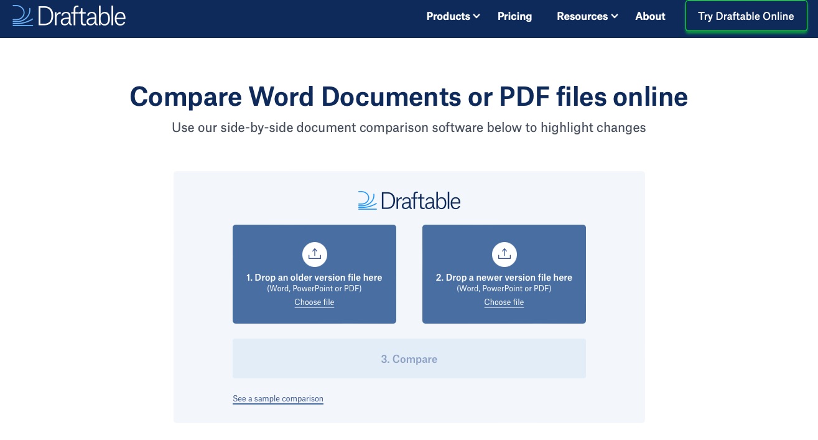Click the wave icon in the center Draftable logo

click(x=367, y=200)
